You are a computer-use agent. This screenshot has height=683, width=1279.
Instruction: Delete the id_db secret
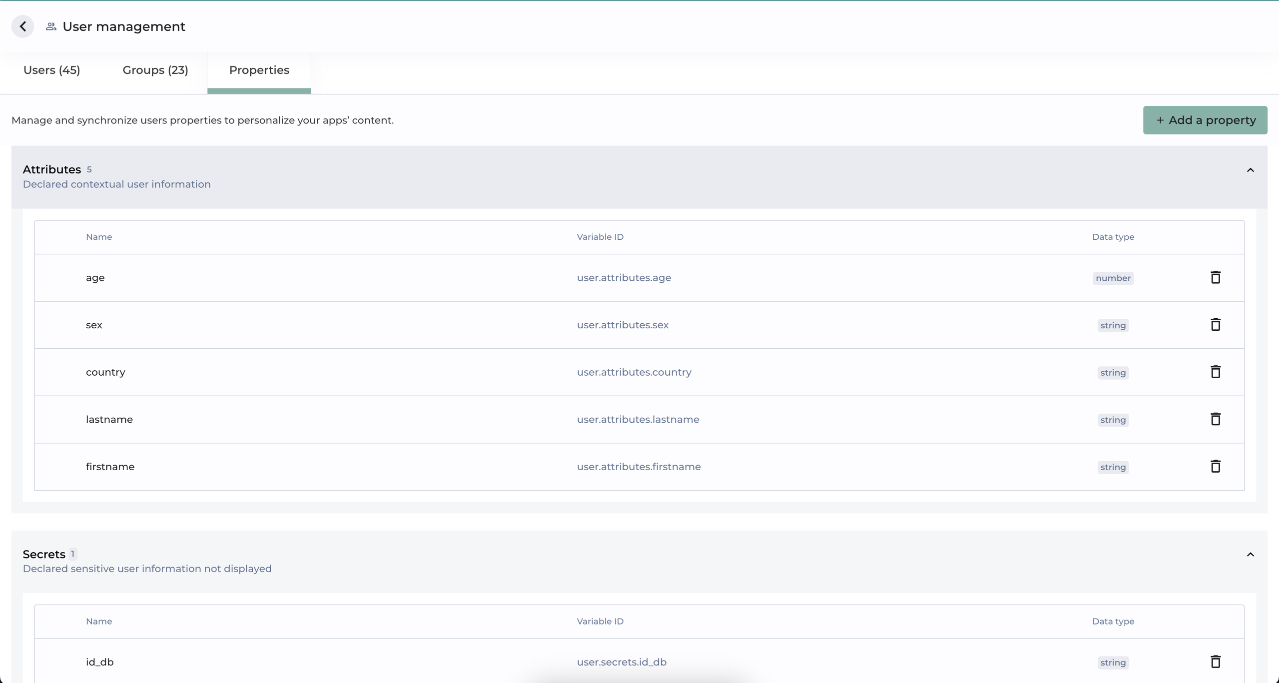click(1215, 662)
